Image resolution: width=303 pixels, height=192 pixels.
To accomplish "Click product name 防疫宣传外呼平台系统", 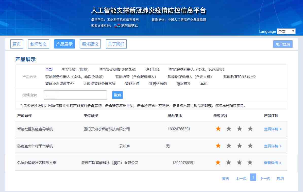I will (x=35, y=146).
